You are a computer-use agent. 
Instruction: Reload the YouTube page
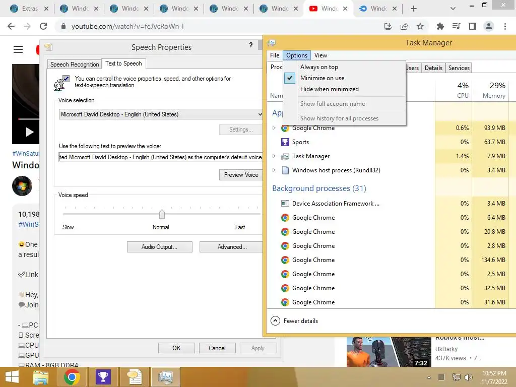point(43,26)
